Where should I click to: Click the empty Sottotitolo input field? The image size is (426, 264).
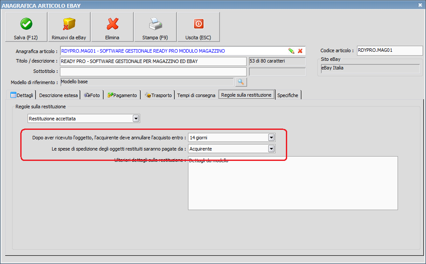point(153,72)
